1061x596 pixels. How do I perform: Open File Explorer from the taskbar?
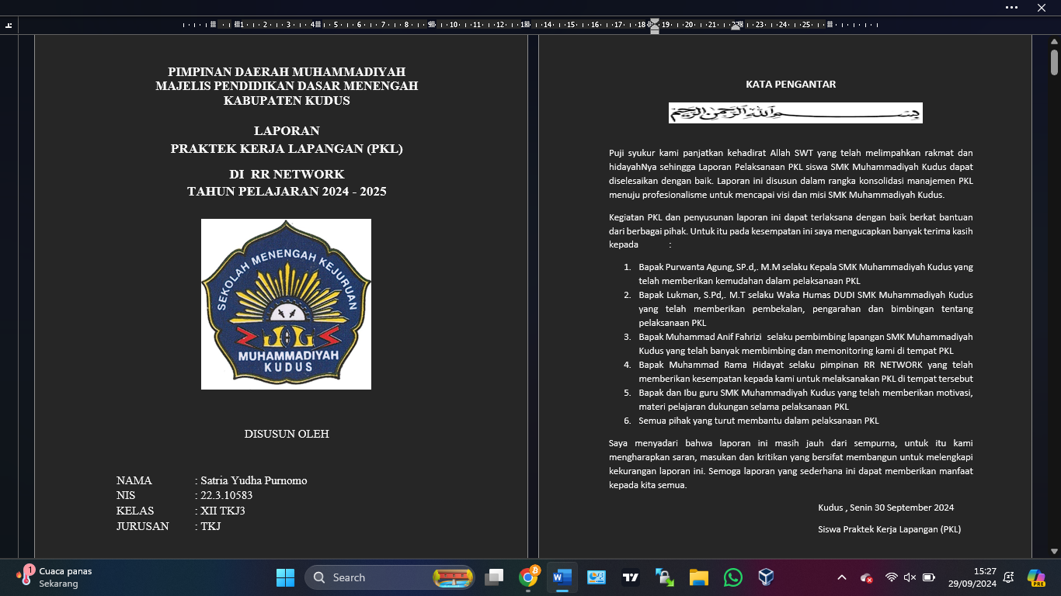(x=699, y=577)
